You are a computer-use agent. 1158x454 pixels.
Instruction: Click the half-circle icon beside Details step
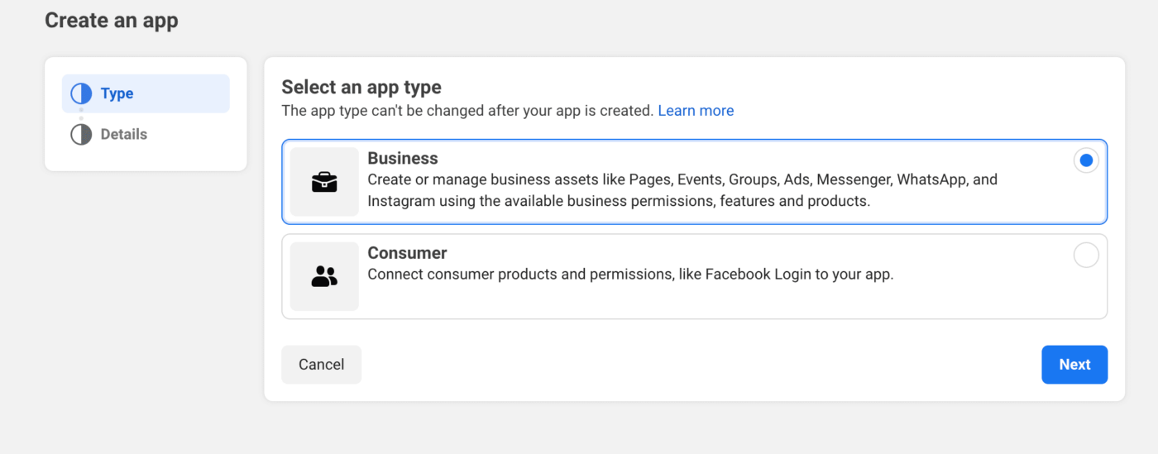[x=81, y=134]
